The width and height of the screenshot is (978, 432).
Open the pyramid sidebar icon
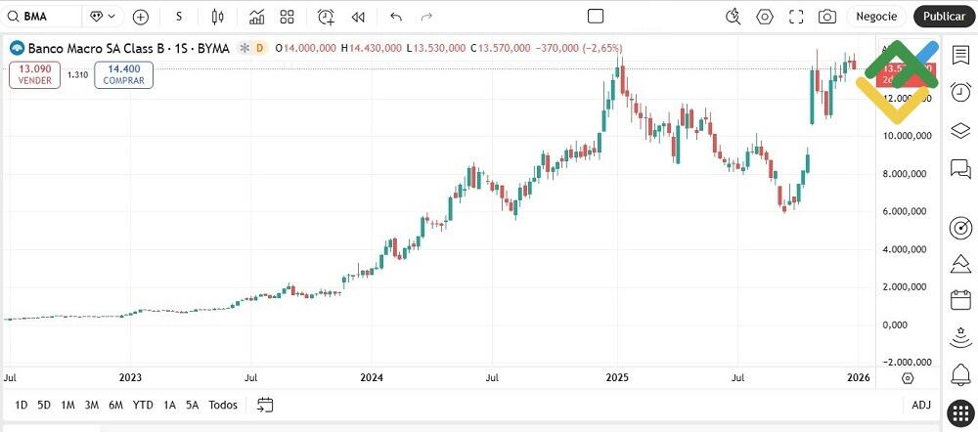point(960,264)
